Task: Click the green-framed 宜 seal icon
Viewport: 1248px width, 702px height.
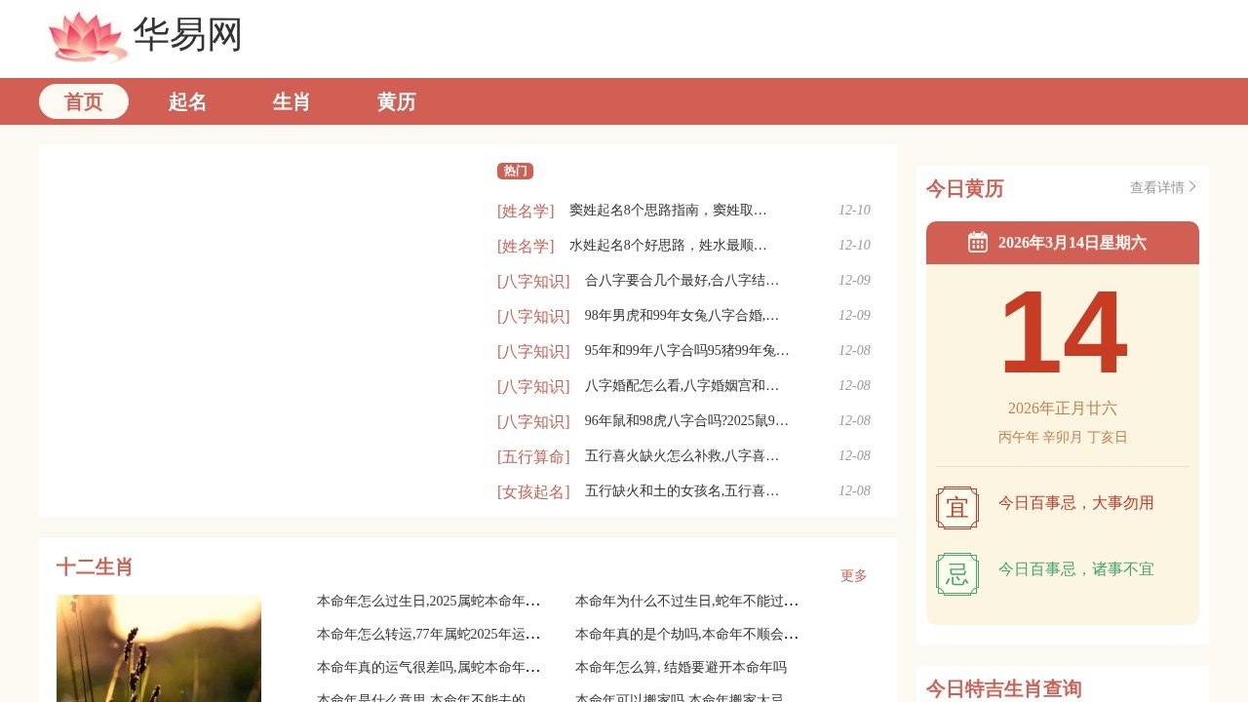Action: point(957,507)
